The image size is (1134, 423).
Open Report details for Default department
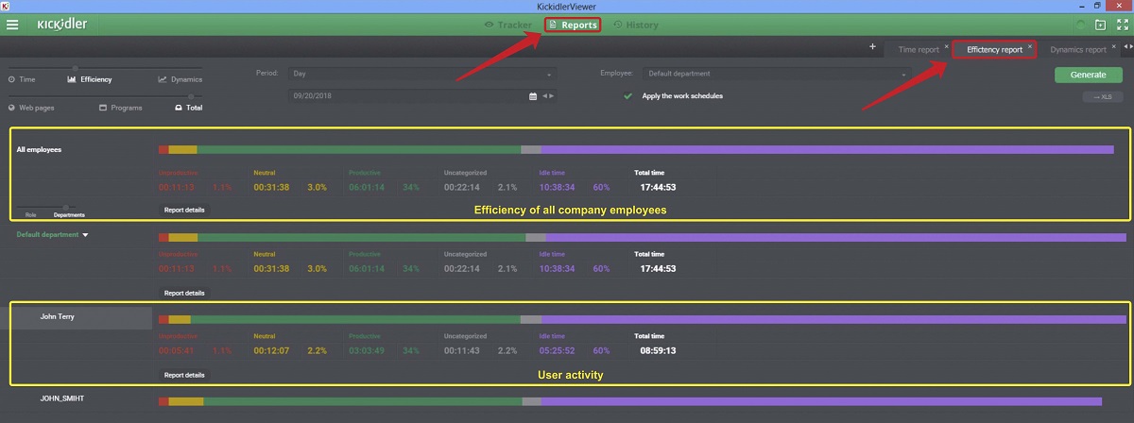pos(184,293)
